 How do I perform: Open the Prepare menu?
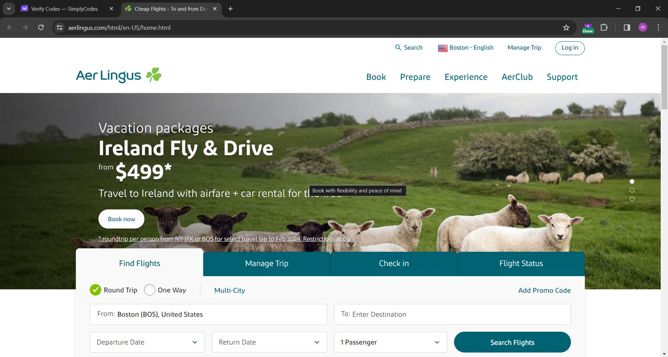(415, 77)
